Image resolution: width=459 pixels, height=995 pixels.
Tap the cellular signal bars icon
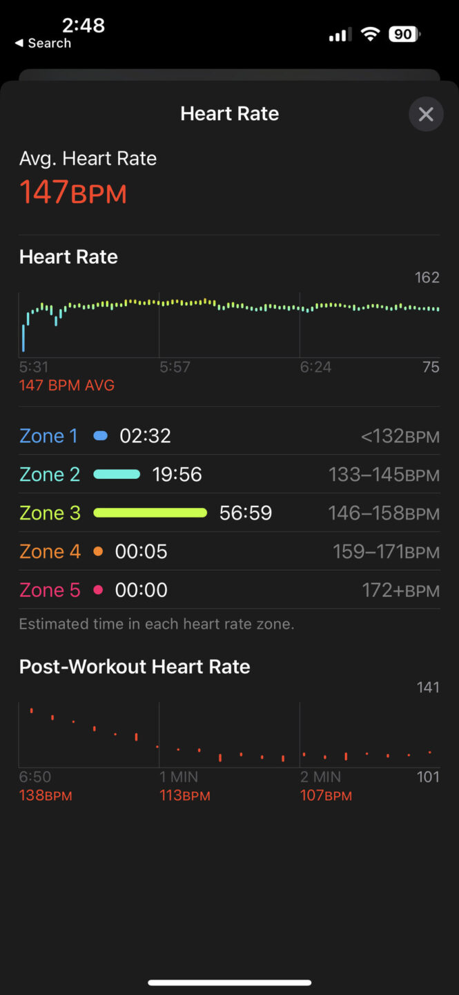(x=339, y=34)
